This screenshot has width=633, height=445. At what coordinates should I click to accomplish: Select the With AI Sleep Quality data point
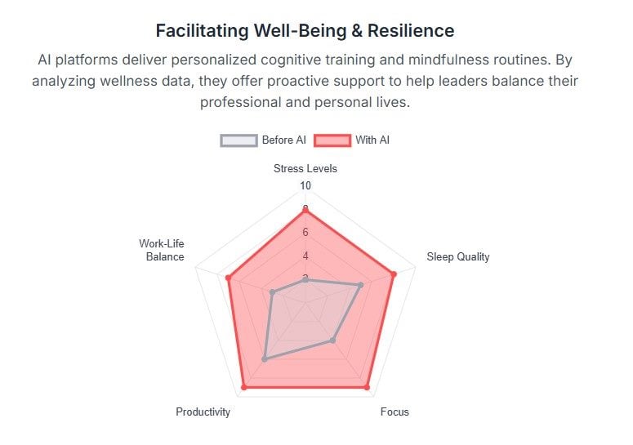click(394, 274)
